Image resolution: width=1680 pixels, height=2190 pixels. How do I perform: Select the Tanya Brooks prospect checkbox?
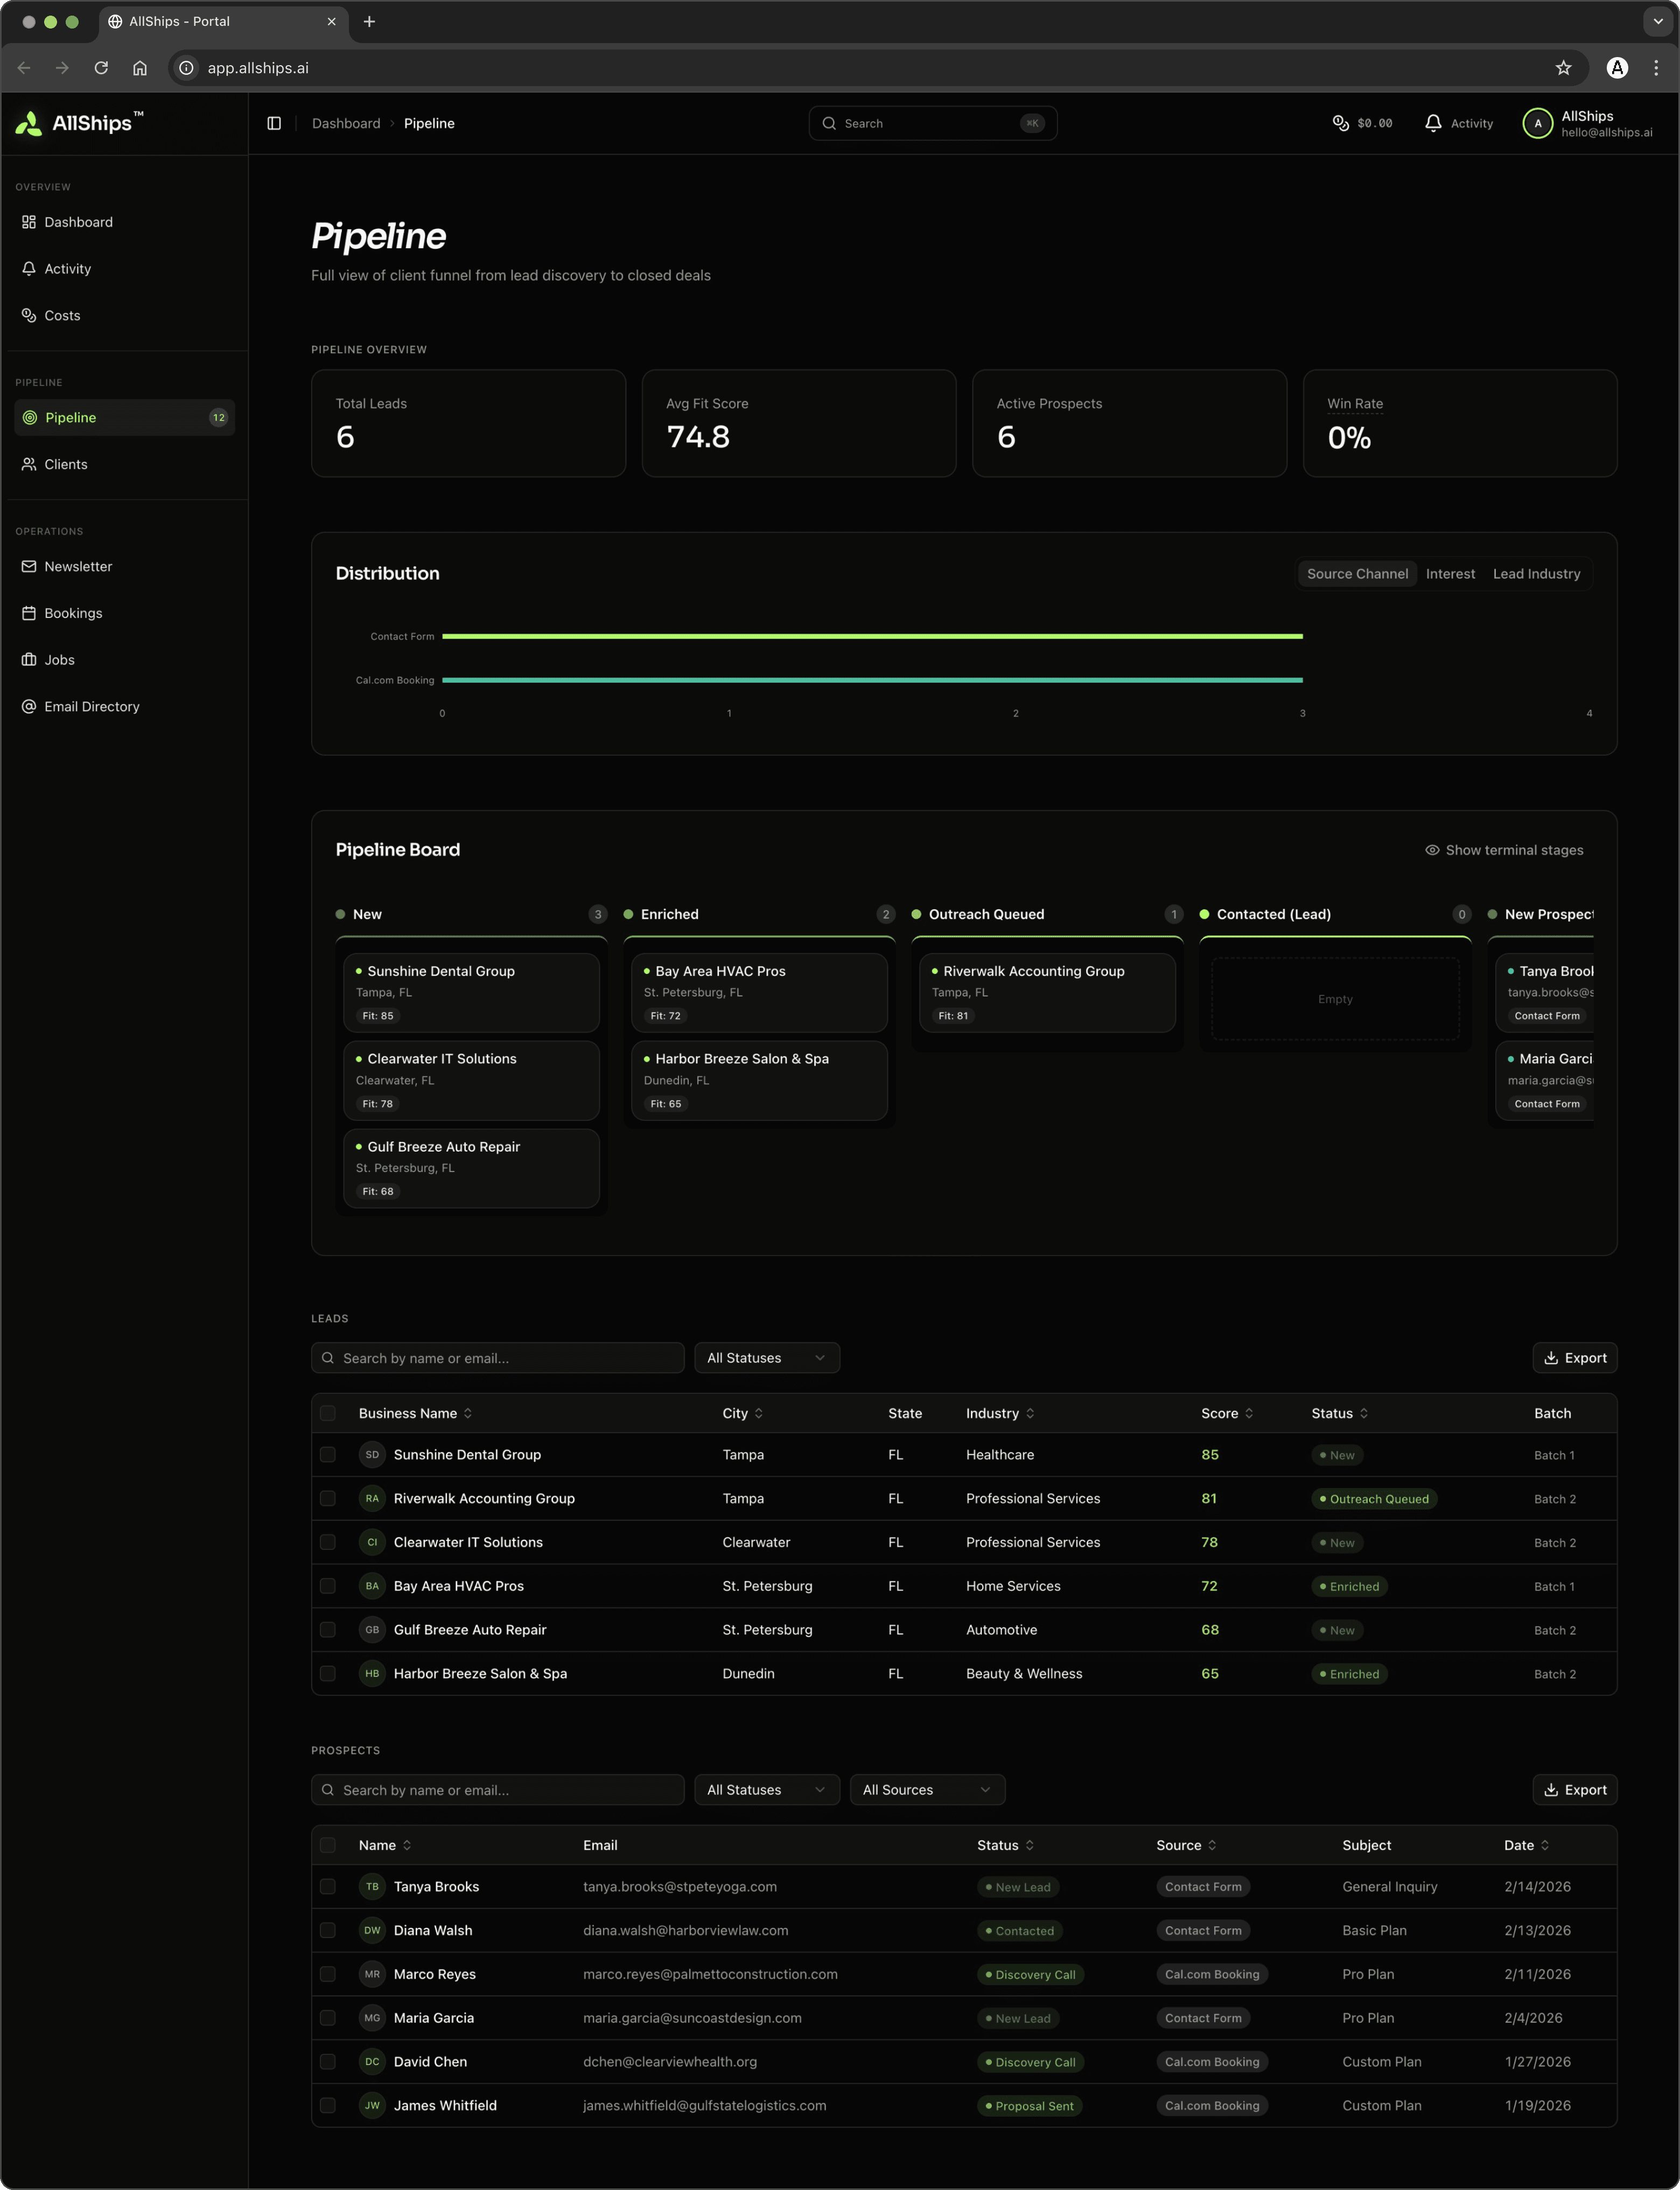pos(328,1886)
